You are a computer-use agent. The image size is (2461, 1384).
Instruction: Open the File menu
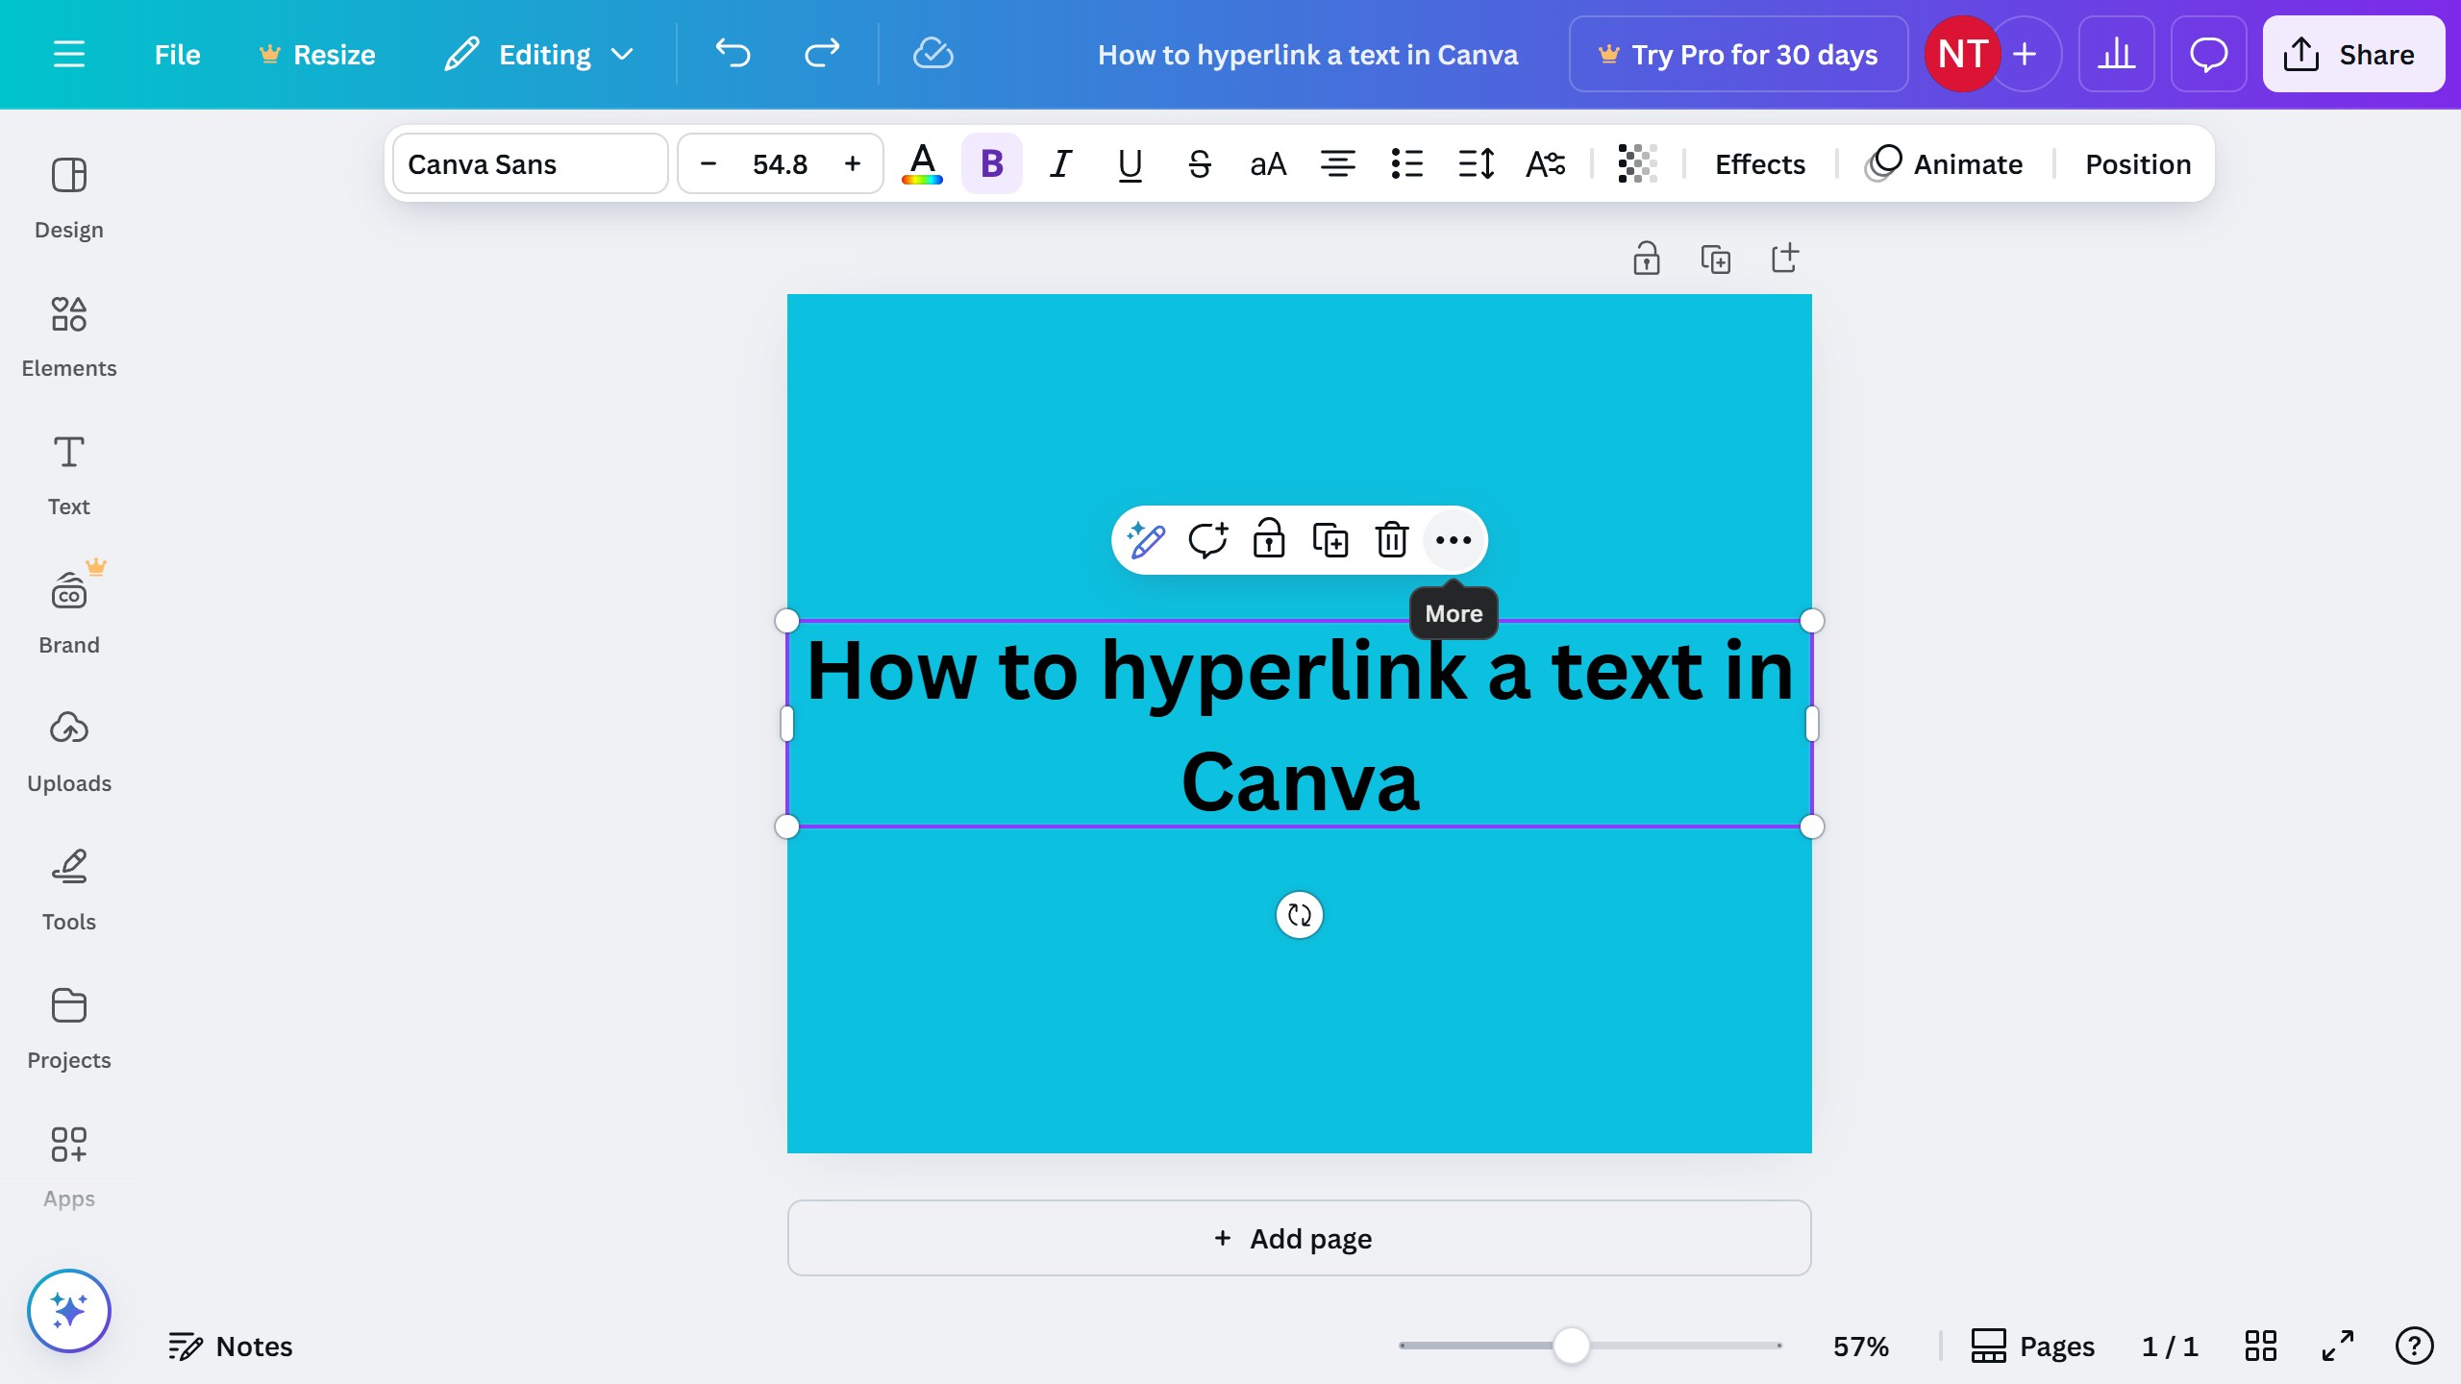coord(177,55)
